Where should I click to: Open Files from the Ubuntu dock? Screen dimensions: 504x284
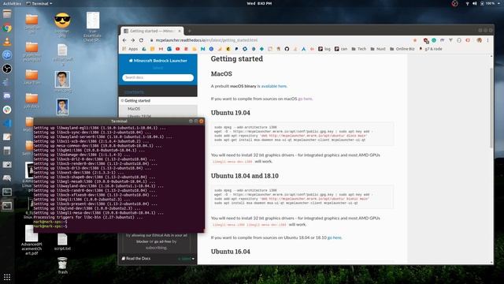(x=7, y=14)
